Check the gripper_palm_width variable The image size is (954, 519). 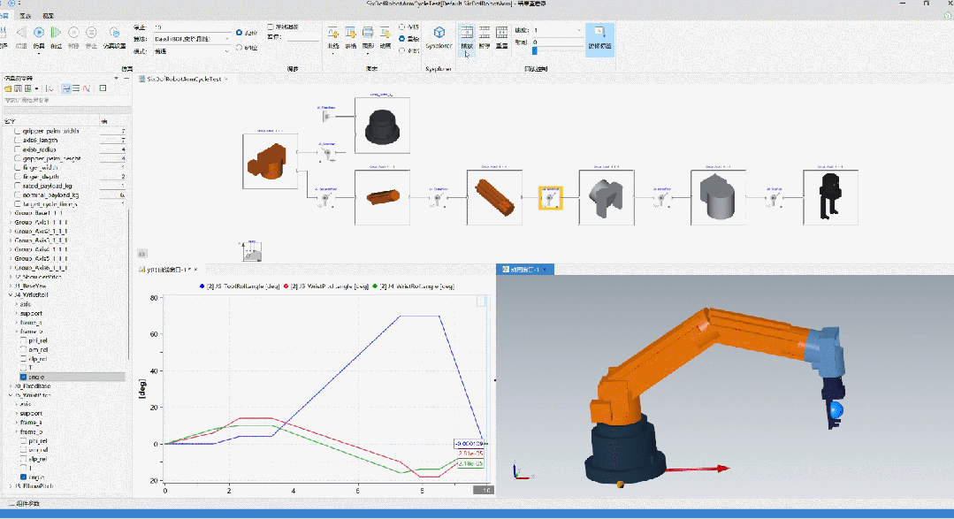pos(18,132)
